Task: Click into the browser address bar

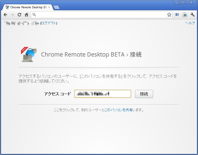Action: (x=102, y=15)
